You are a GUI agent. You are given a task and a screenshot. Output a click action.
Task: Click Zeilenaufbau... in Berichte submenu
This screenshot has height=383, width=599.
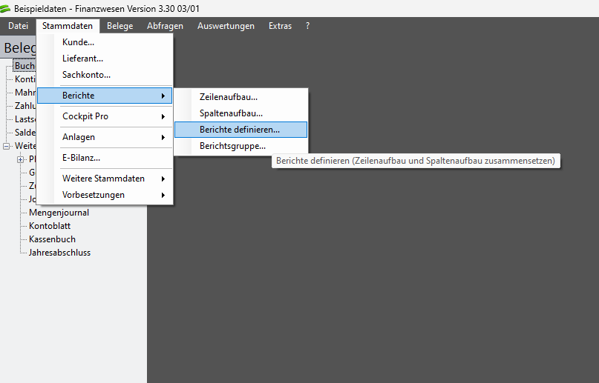pos(229,97)
